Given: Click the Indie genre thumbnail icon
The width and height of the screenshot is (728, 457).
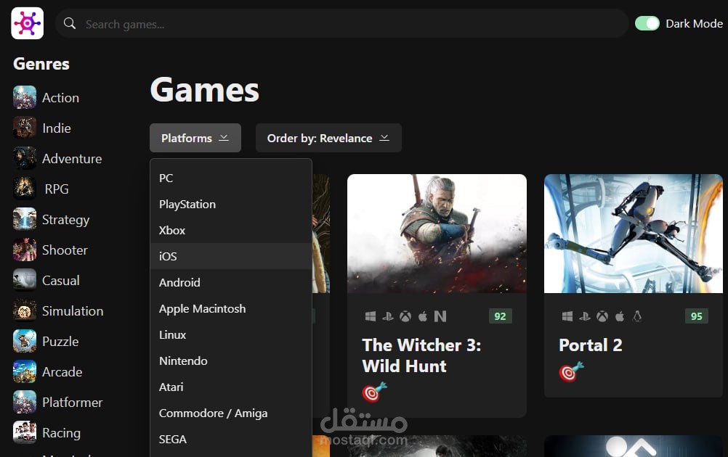Looking at the screenshot, I should coord(25,128).
